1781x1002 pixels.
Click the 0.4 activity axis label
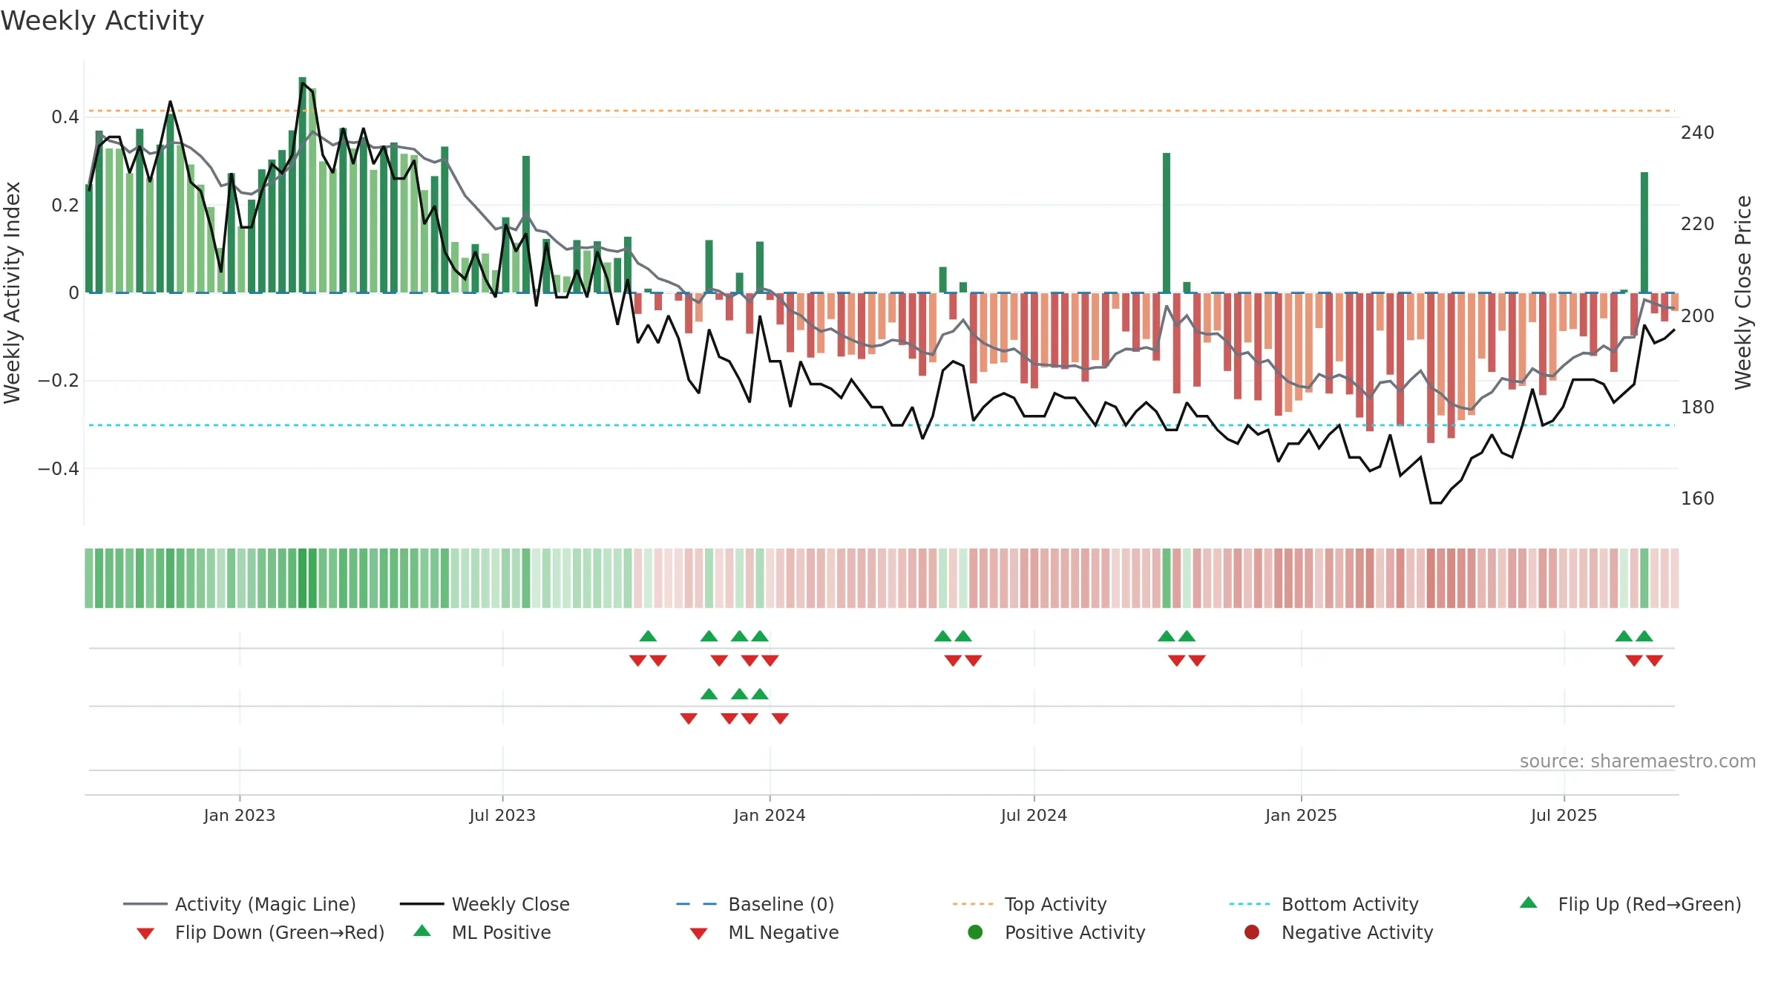[x=65, y=117]
